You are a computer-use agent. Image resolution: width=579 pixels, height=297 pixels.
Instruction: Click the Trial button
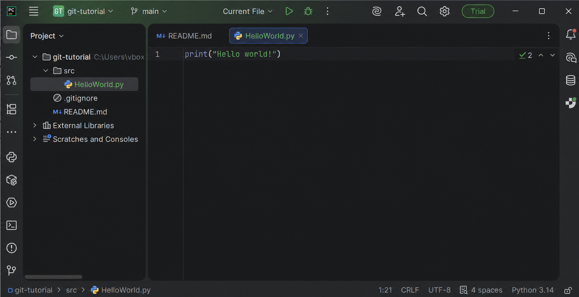pyautogui.click(x=478, y=11)
